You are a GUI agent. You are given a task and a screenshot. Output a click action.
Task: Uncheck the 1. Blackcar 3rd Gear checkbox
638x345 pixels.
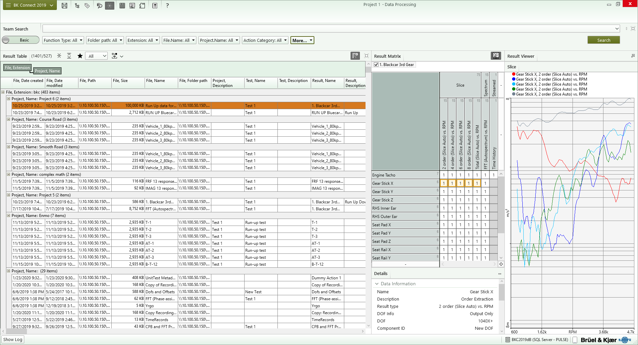click(376, 65)
